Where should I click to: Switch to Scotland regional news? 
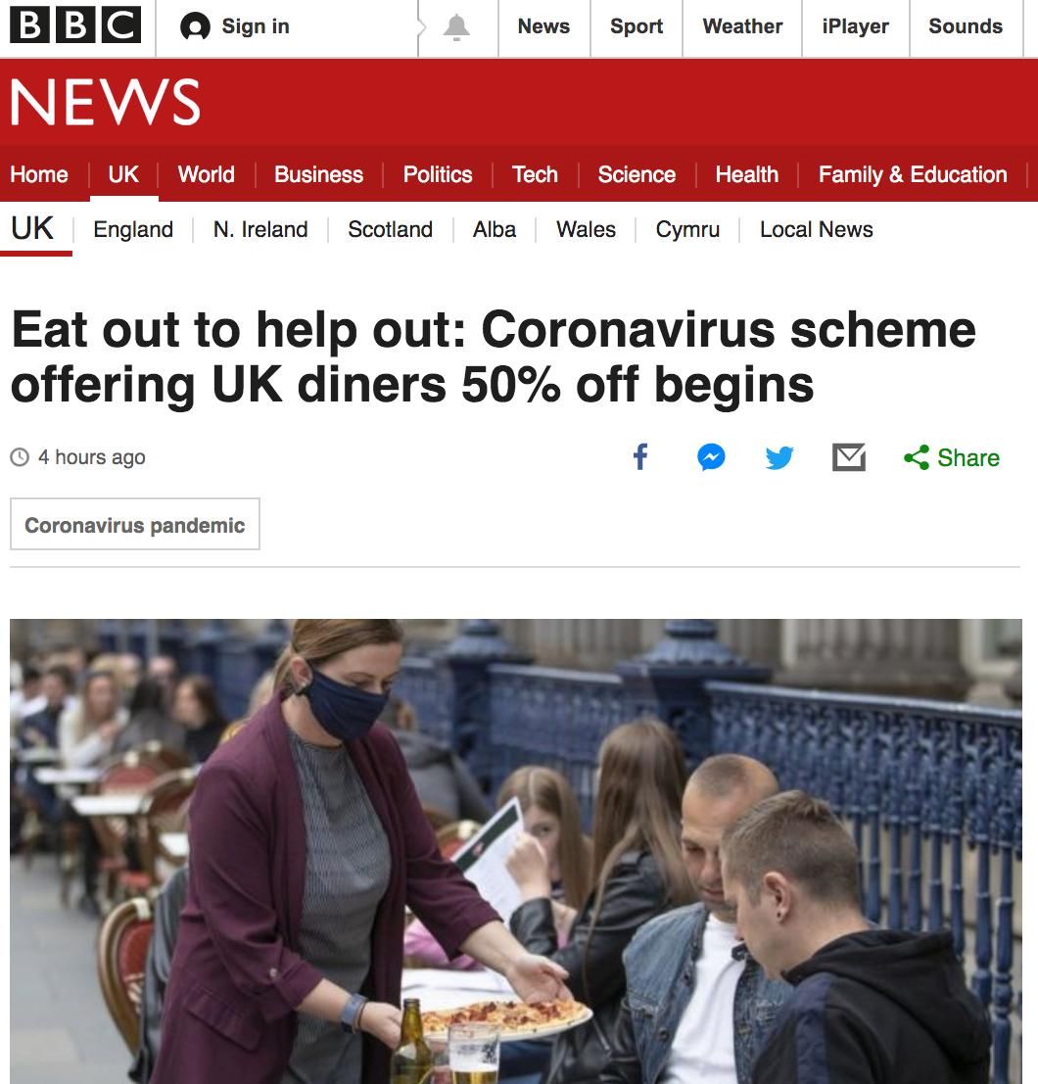390,229
